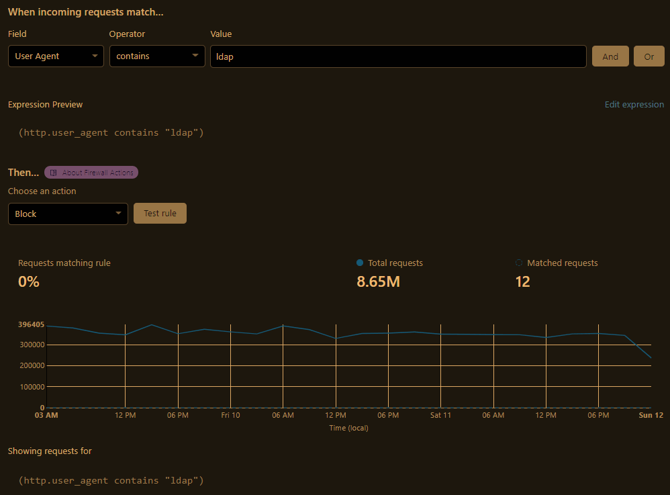Click the Or button

[649, 56]
